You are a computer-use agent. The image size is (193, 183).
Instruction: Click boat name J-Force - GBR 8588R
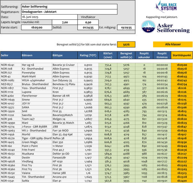(34, 127)
